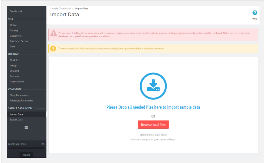The width and height of the screenshot is (264, 163).
Task: Collapse sidebar using hamburger menu icon
Action: (x=26, y=127)
